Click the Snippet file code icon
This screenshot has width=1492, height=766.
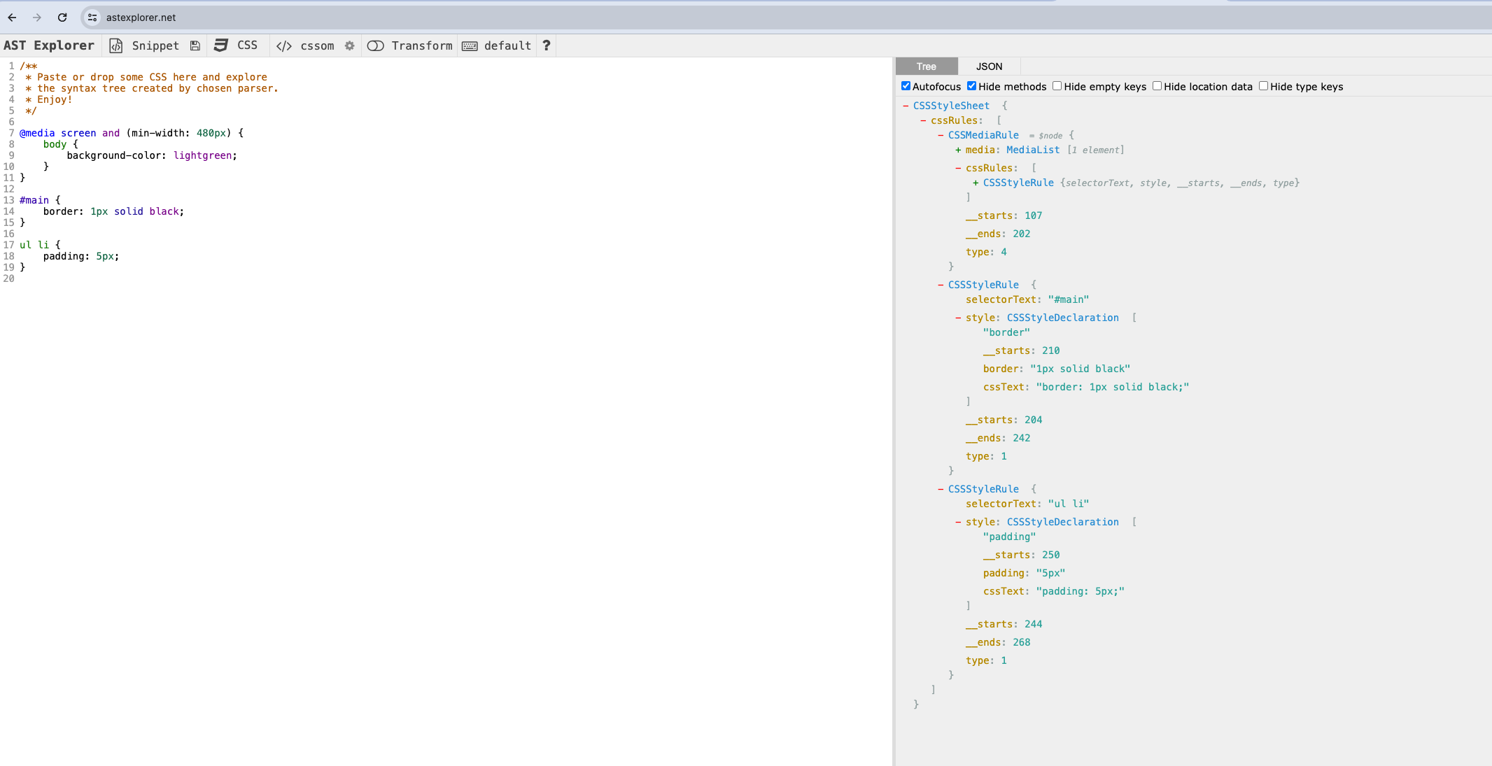(x=116, y=45)
